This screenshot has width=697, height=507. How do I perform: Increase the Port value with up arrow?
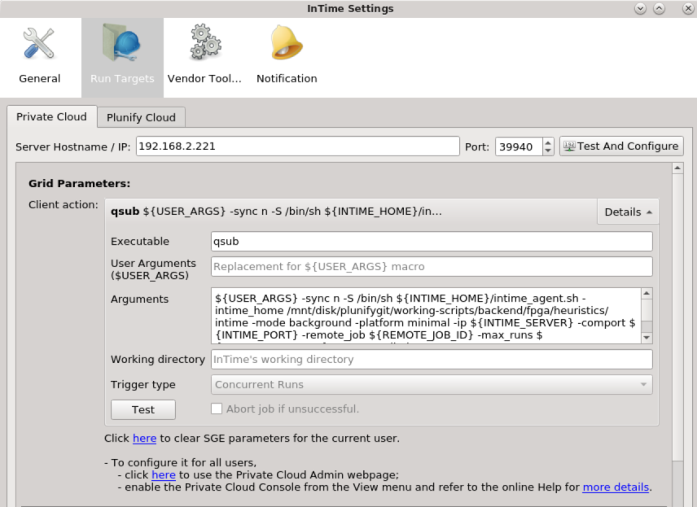[548, 142]
